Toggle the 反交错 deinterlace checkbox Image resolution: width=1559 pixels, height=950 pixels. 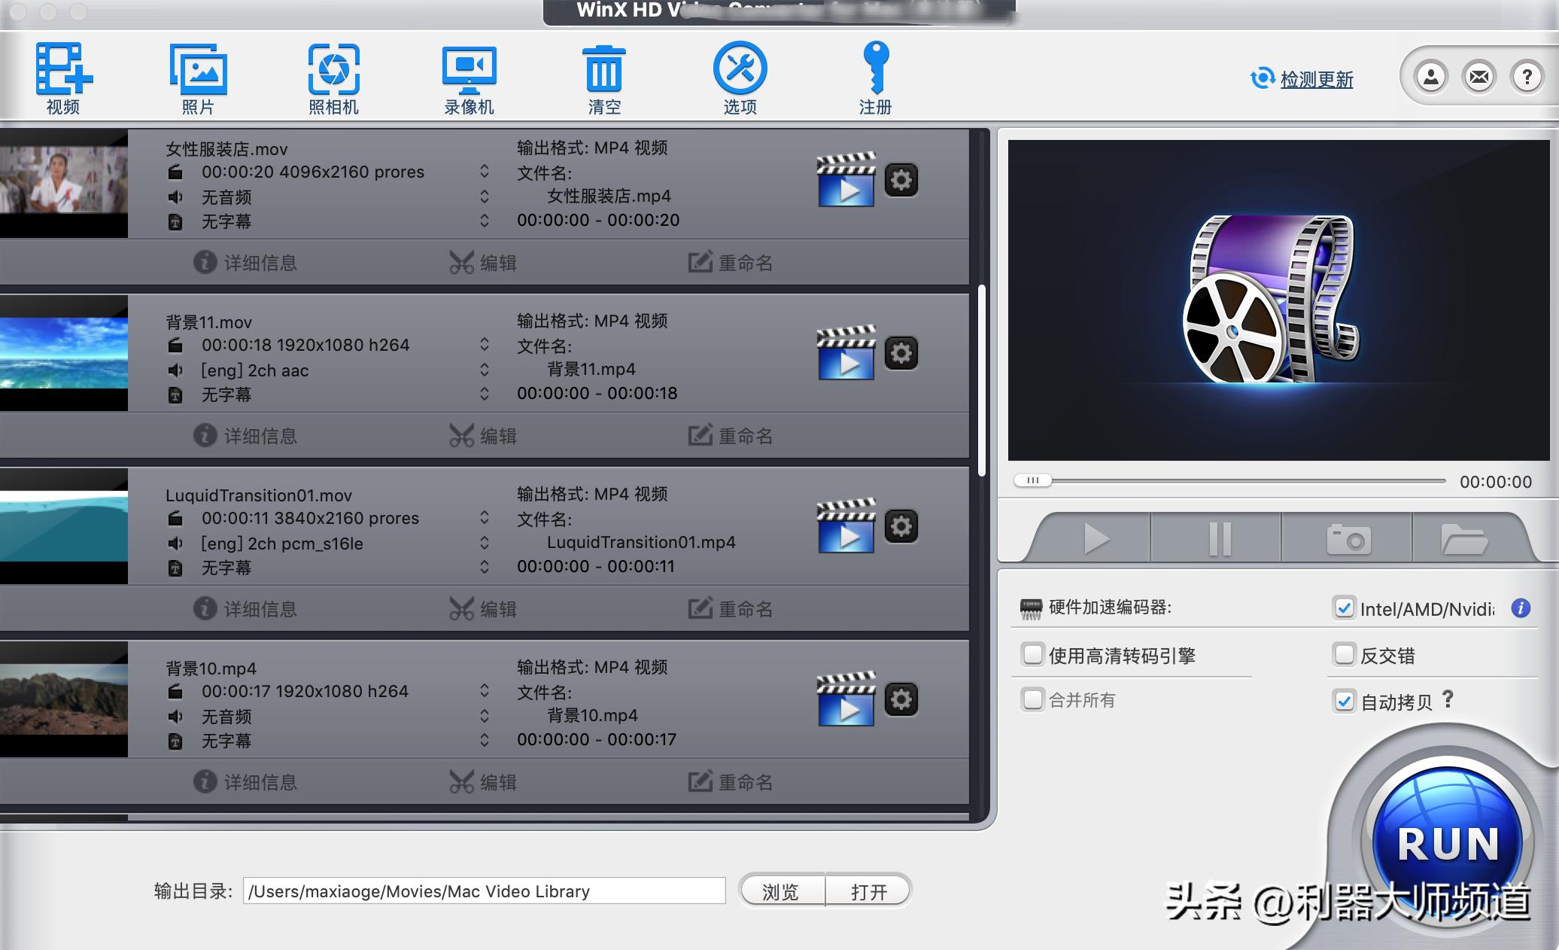[x=1344, y=654]
